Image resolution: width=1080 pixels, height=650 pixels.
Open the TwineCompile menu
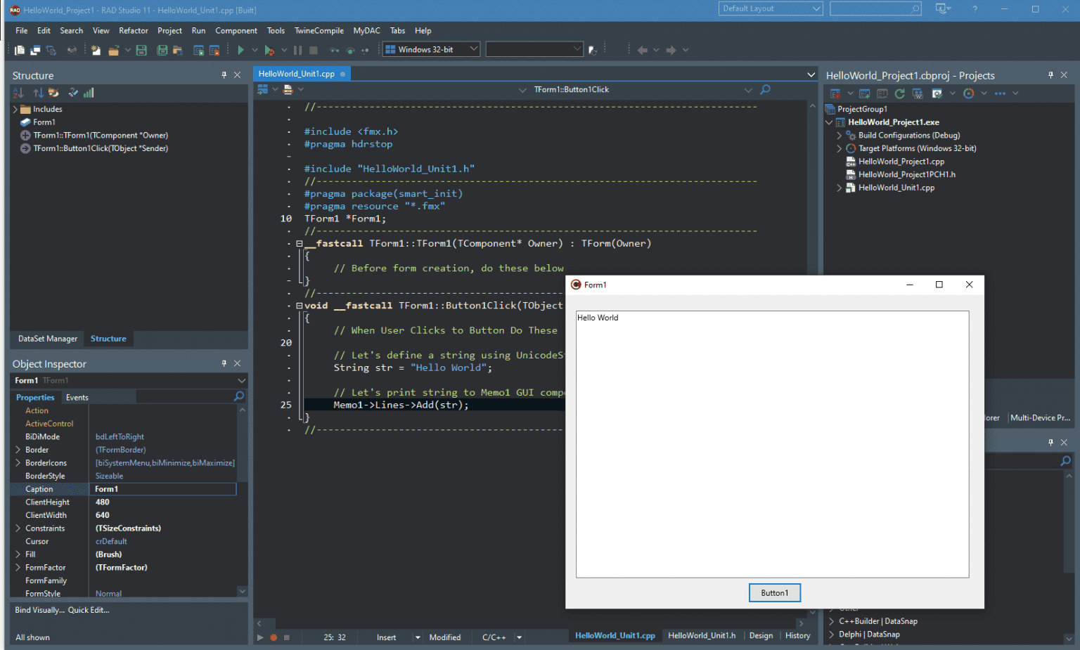coord(319,31)
